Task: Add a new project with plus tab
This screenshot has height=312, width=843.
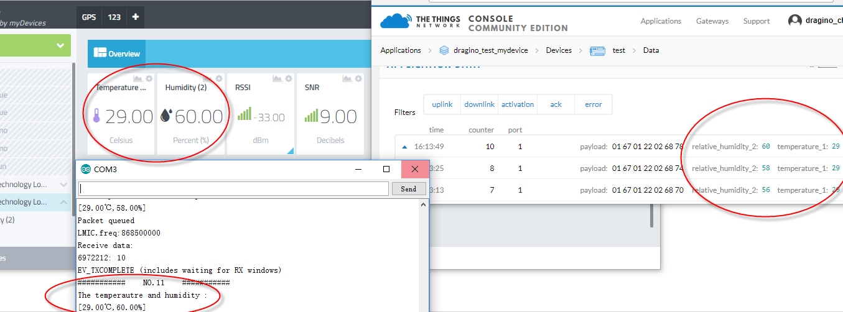Action: (135, 17)
